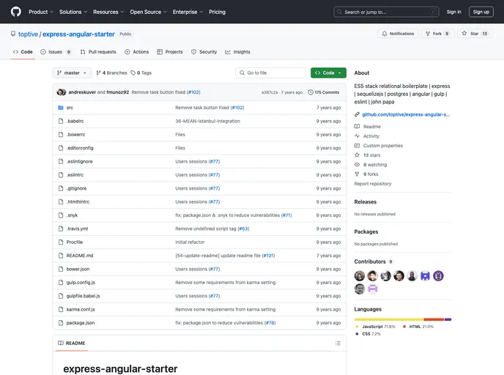504x375 pixels.
Task: Open the gulp.config.js file
Action: 81,283
